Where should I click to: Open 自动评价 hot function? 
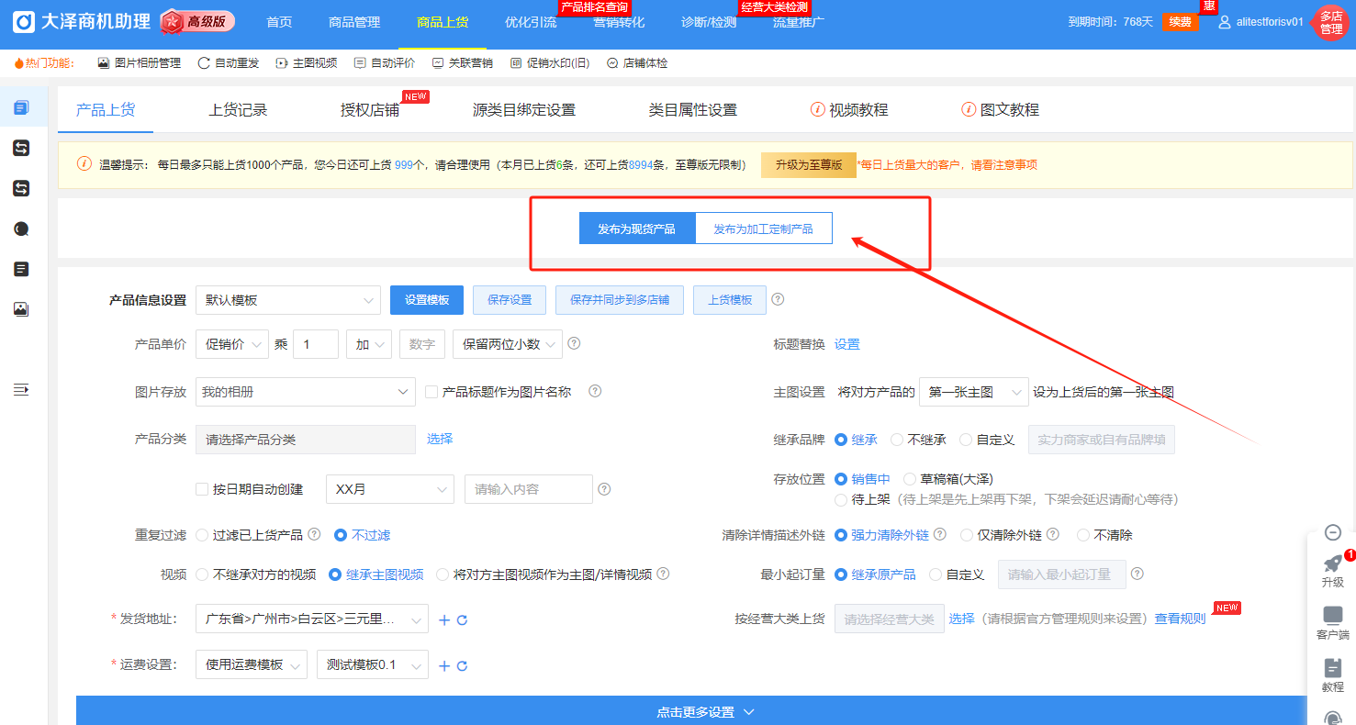385,63
